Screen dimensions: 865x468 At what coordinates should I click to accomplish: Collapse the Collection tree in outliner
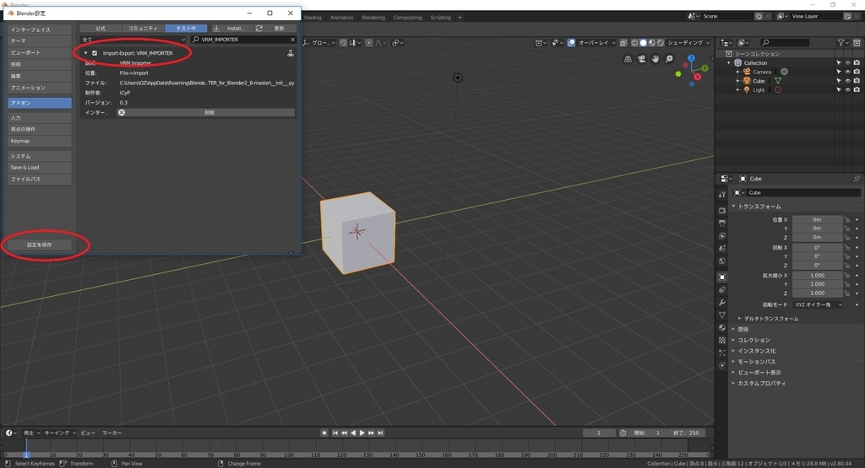point(729,62)
